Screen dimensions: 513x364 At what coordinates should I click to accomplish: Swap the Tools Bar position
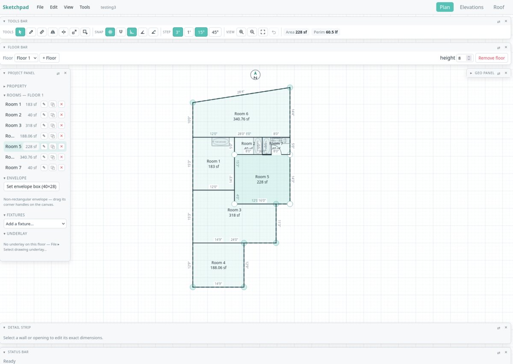point(498,21)
